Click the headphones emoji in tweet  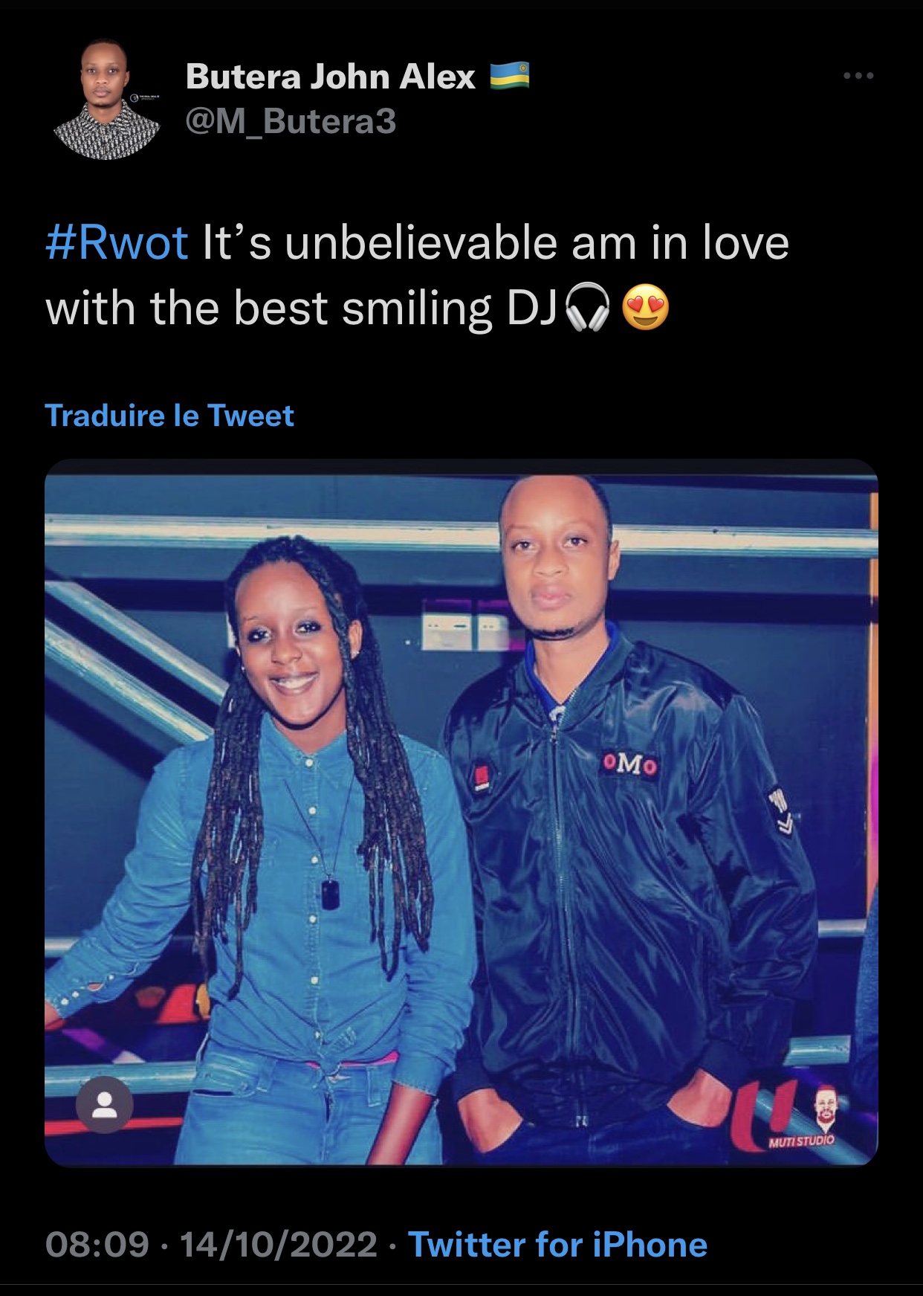[588, 308]
